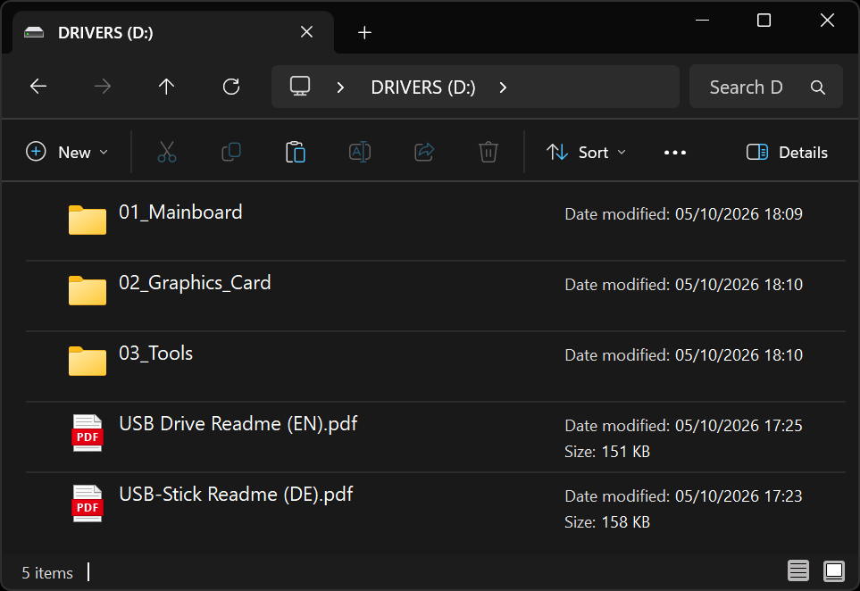Viewport: 860px width, 591px height.
Task: Toggle the Details pane
Action: (787, 152)
